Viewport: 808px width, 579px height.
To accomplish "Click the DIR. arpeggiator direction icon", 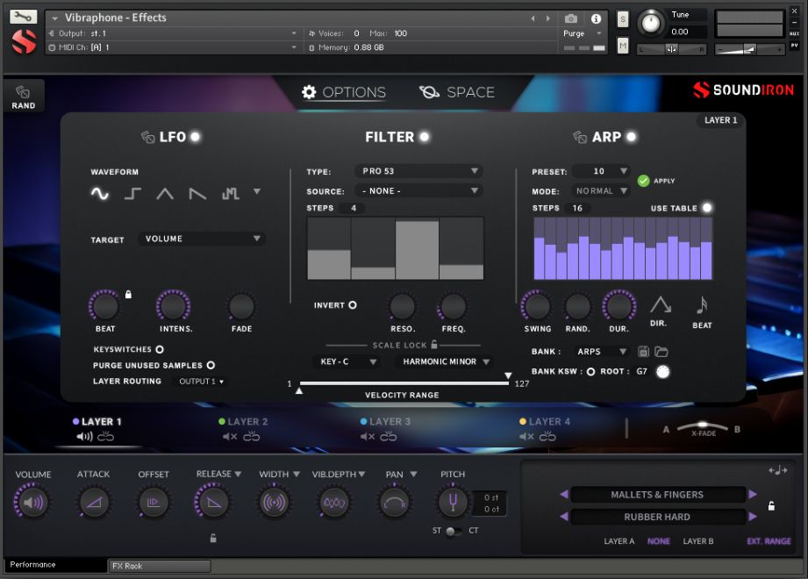I will (661, 305).
